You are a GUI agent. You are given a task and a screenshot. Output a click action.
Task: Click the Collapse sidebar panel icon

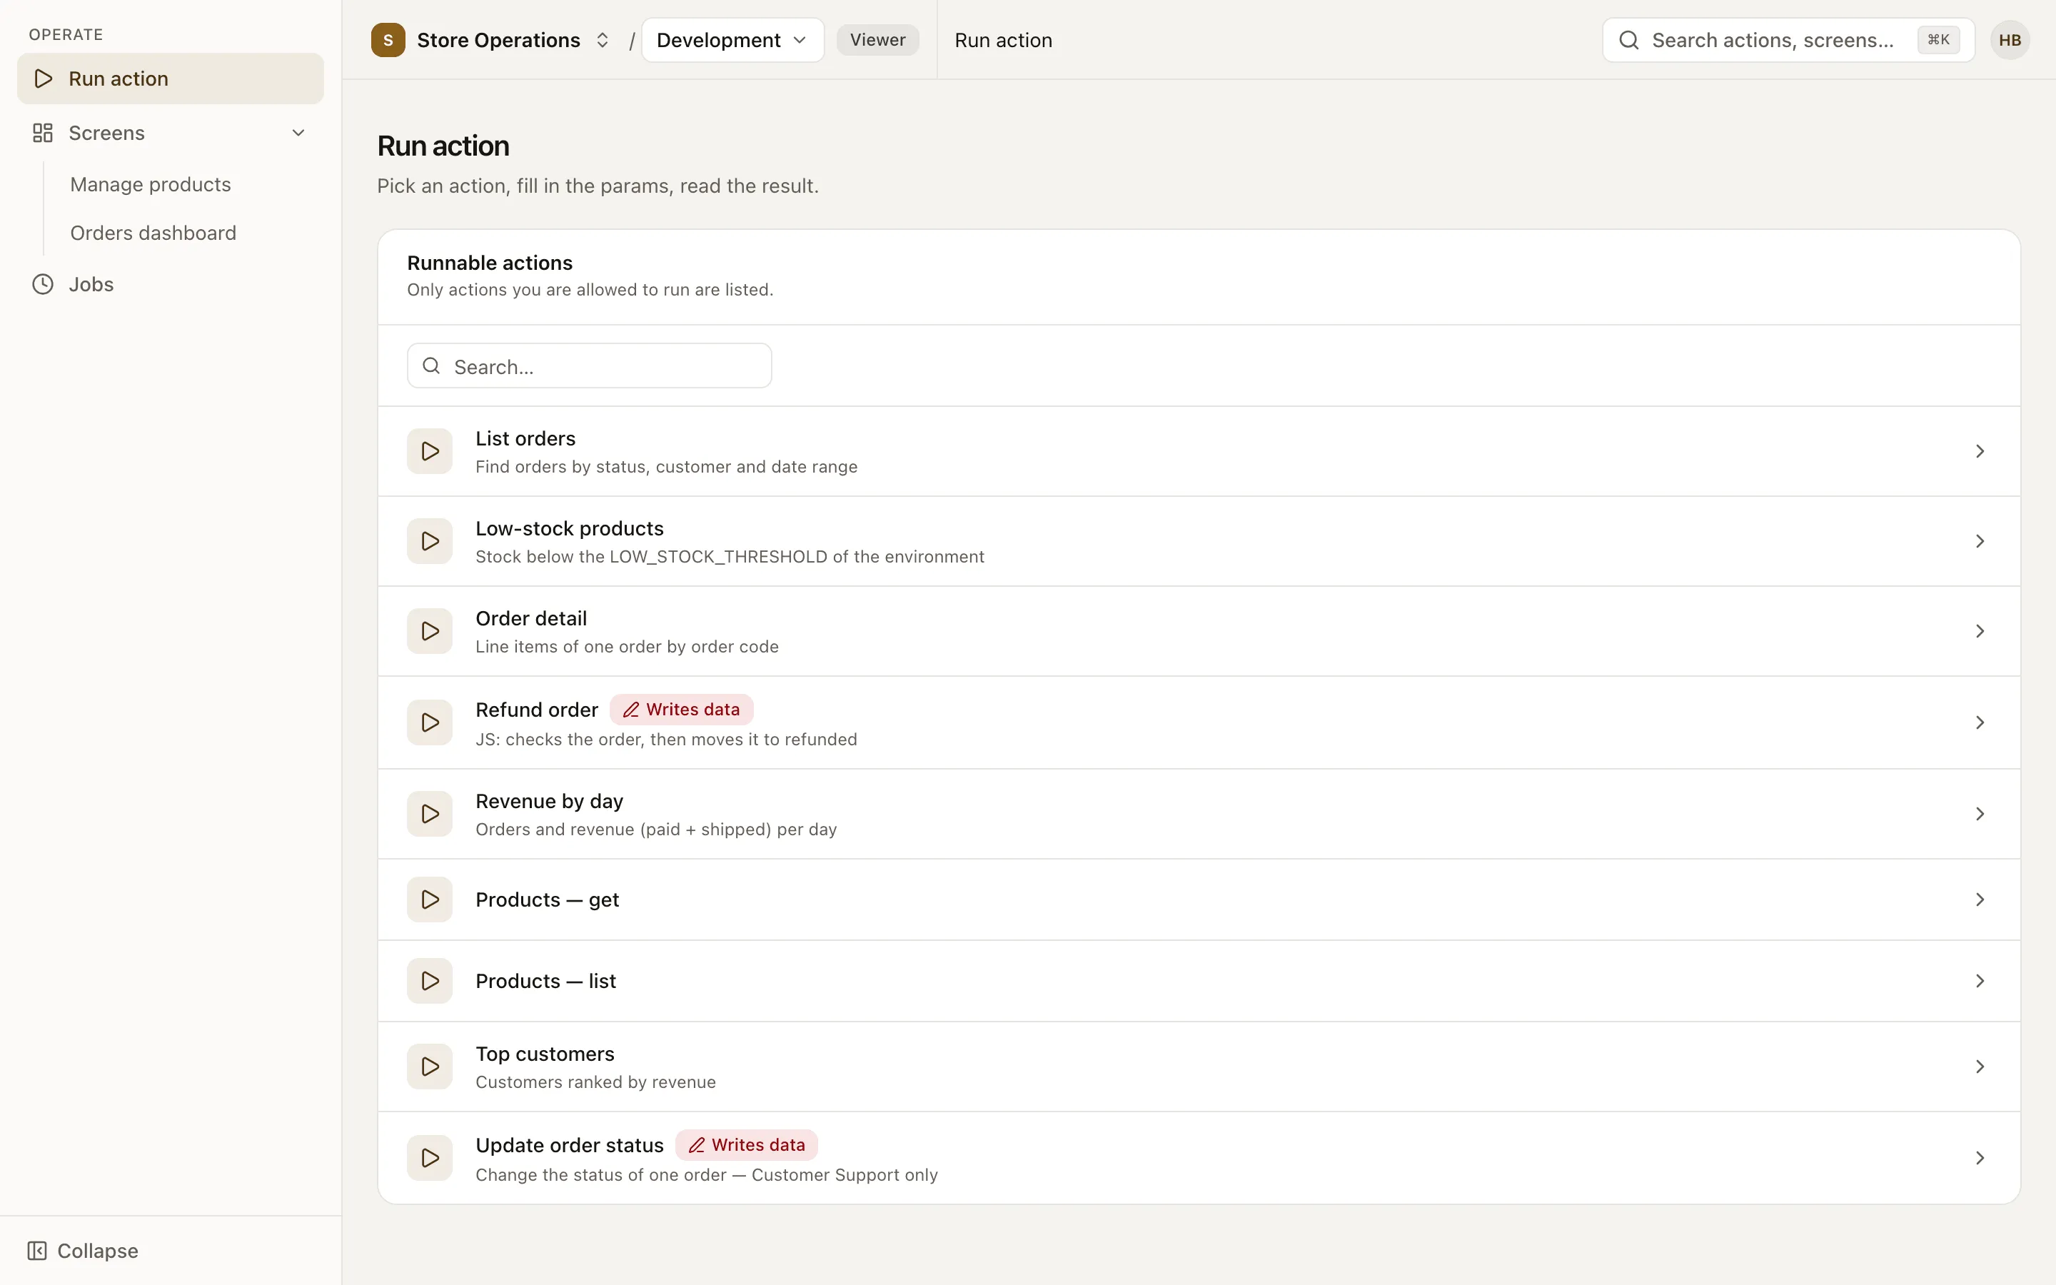click(37, 1250)
